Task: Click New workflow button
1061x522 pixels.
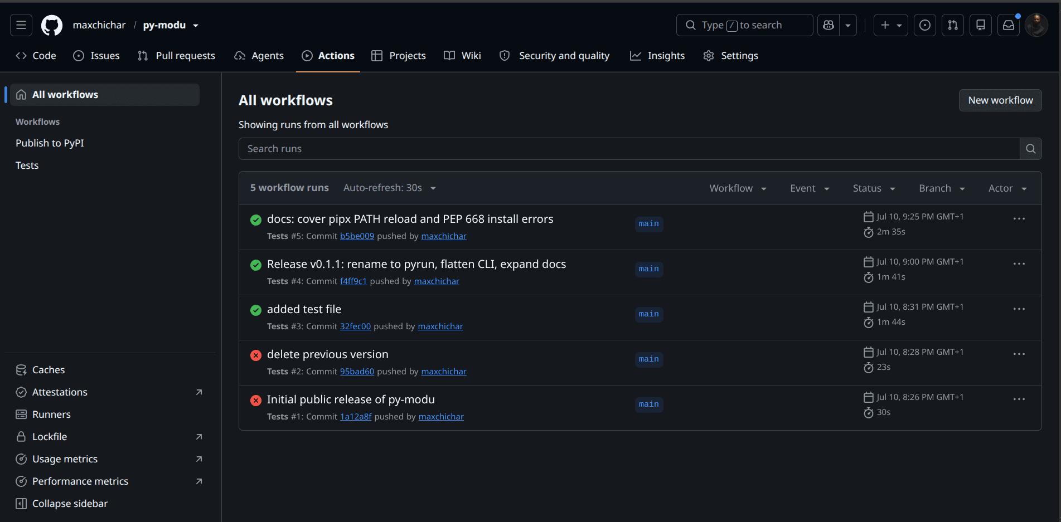Action: (x=1000, y=100)
